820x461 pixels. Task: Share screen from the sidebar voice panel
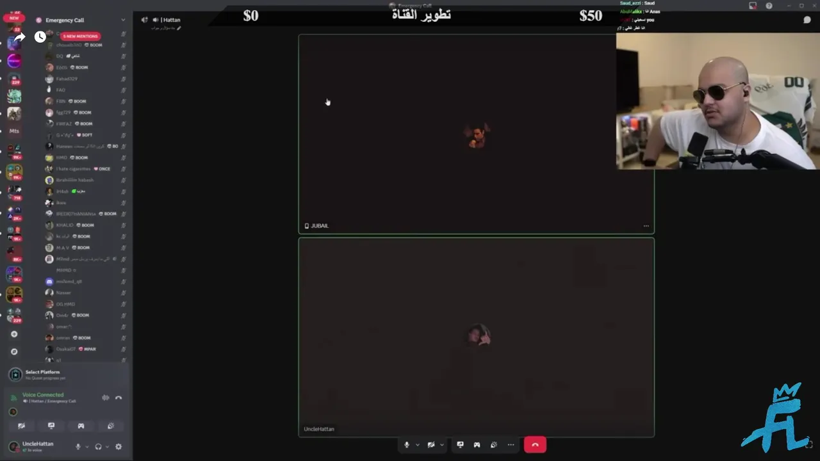51,426
